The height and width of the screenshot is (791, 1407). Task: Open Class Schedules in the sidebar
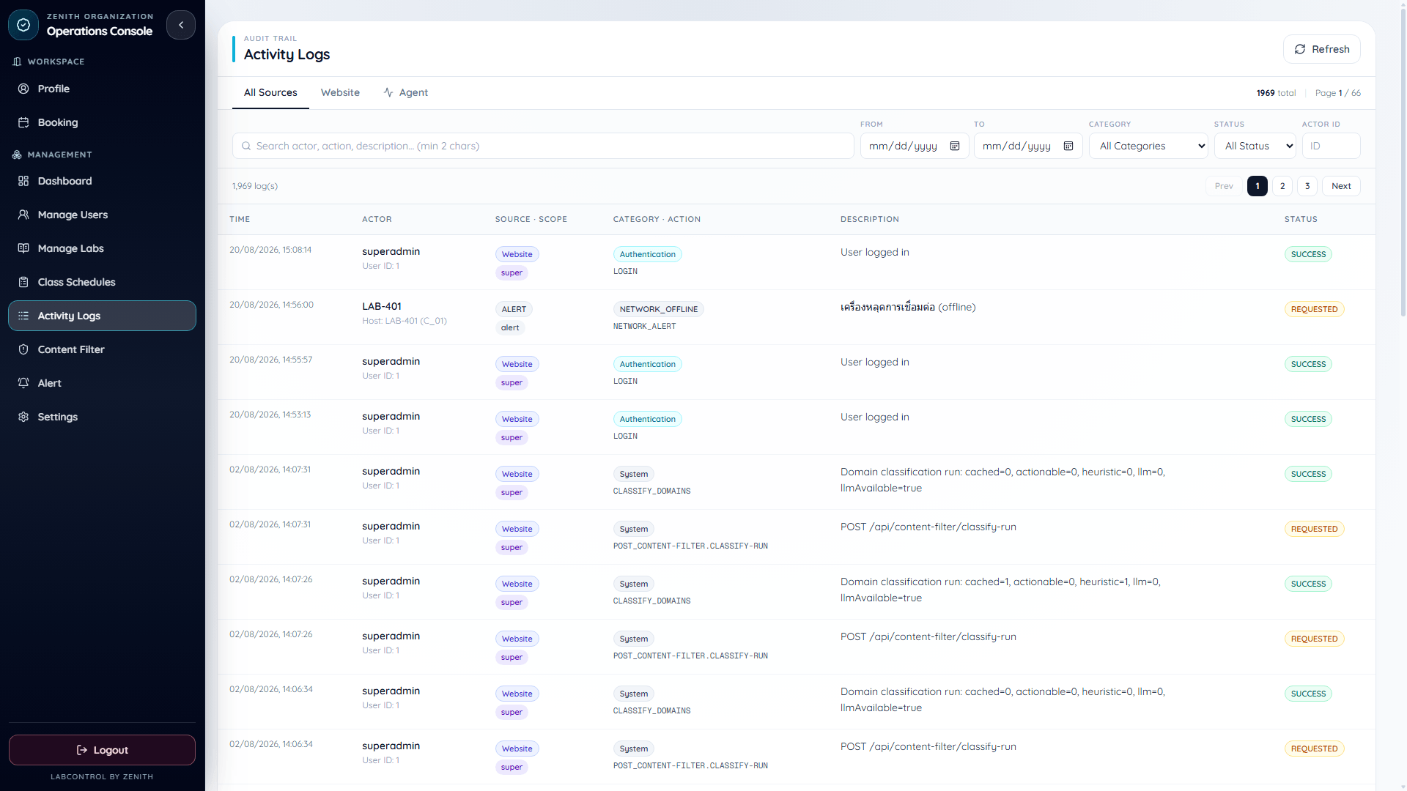(x=102, y=282)
